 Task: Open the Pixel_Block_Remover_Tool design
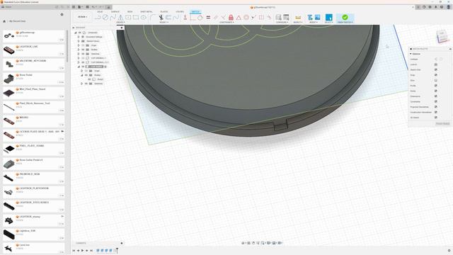click(x=33, y=107)
